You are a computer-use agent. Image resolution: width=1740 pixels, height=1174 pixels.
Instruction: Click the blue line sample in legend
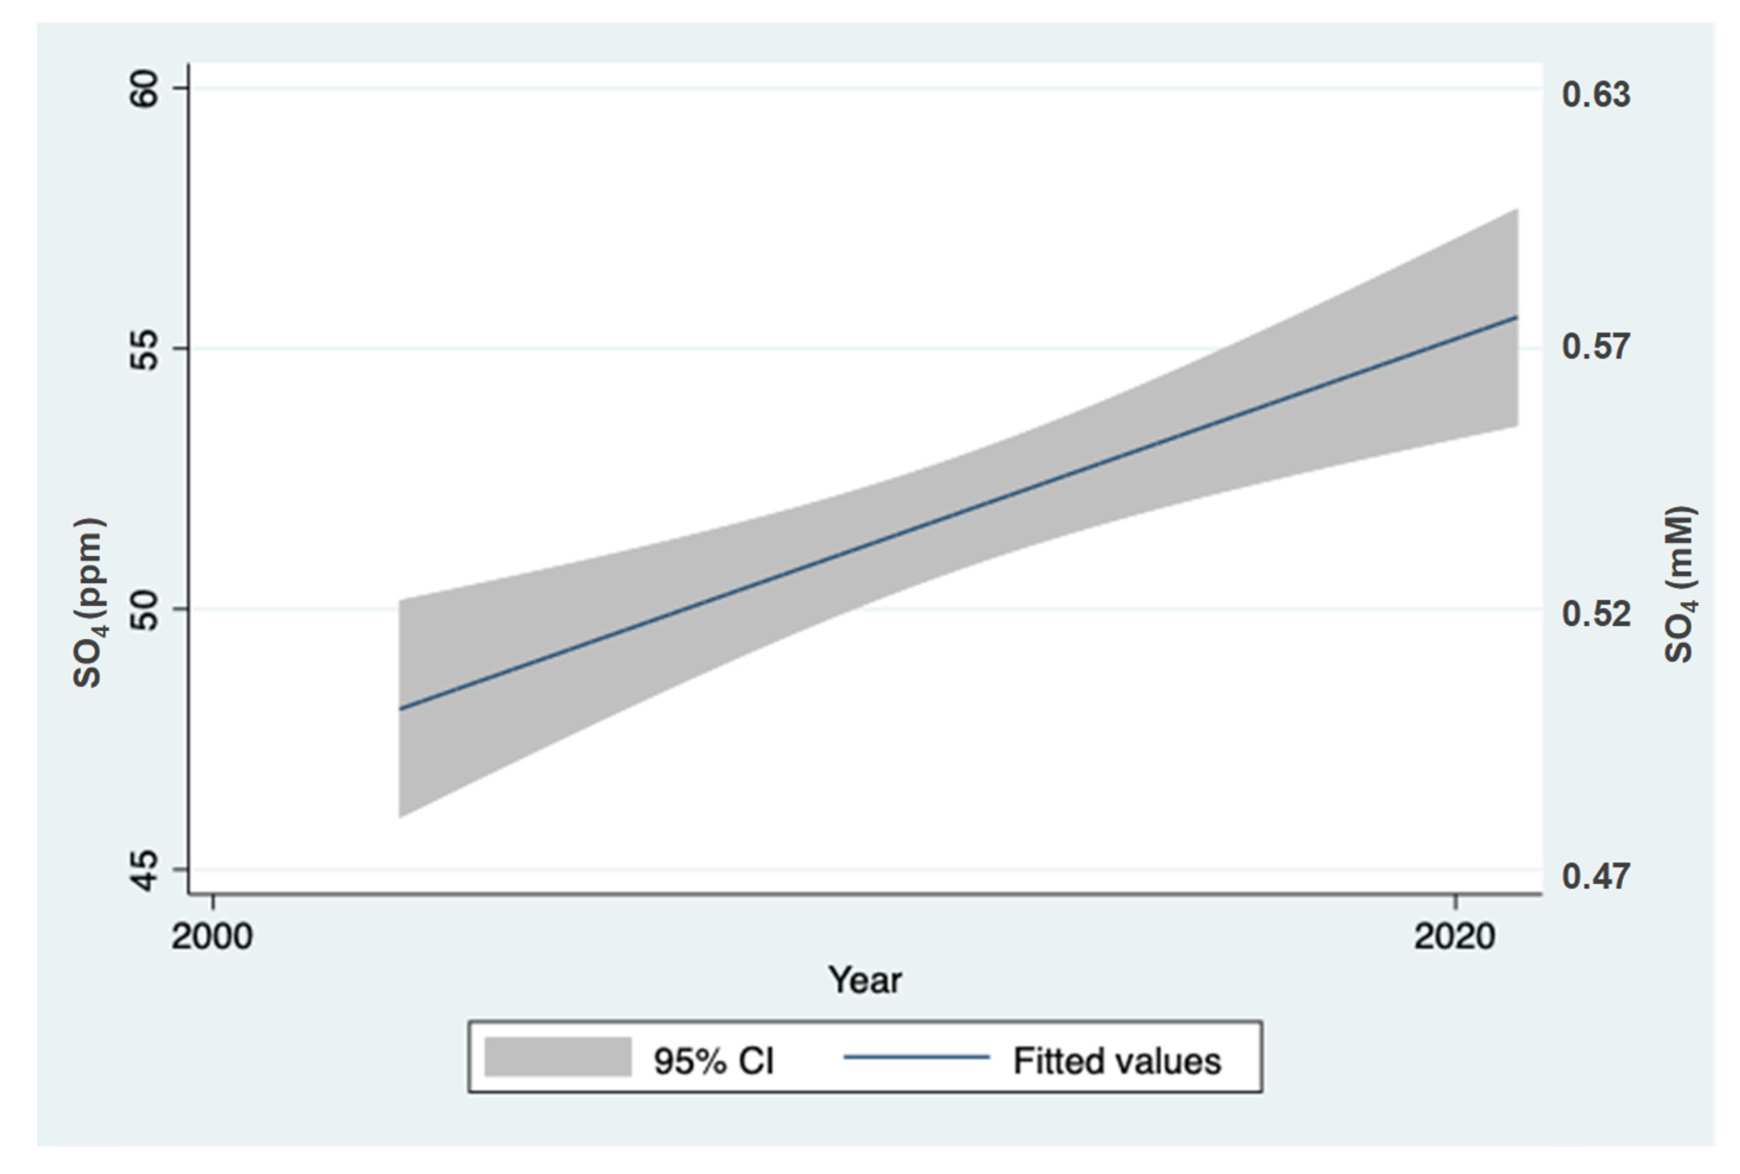tap(917, 1057)
